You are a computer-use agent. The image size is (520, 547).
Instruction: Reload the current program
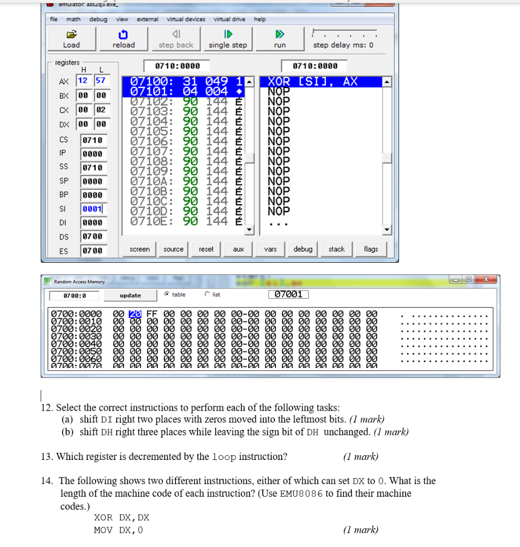[123, 38]
